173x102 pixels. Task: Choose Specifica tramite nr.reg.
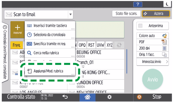pyautogui.click(x=50, y=44)
